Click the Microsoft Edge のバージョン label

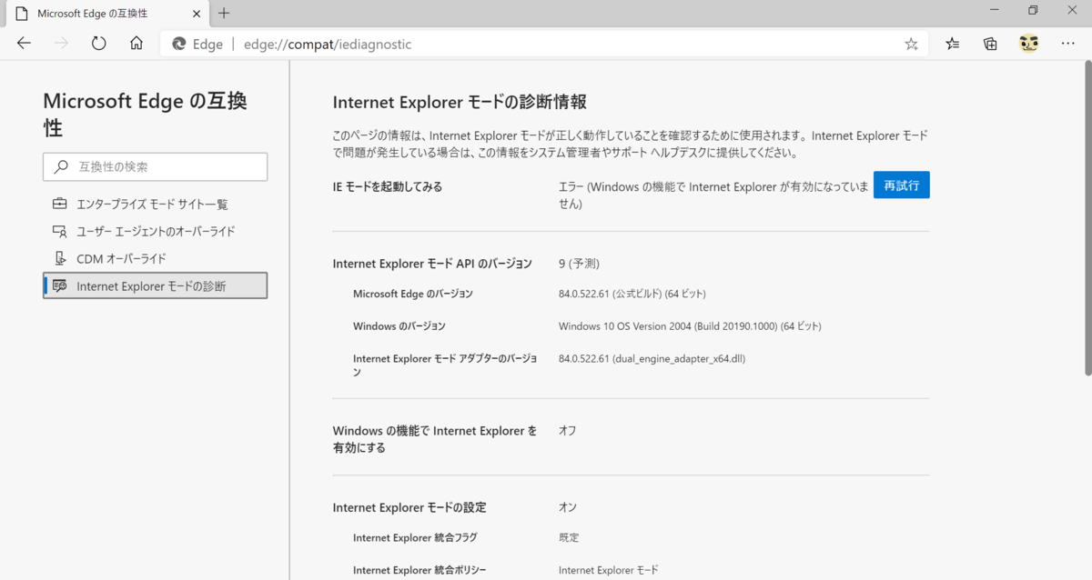pos(413,294)
